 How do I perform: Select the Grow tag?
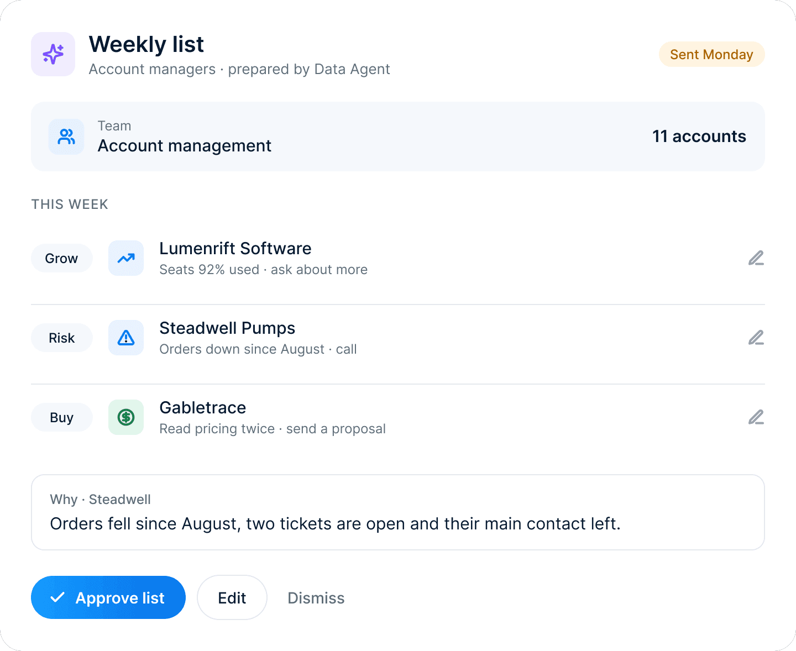coord(61,258)
